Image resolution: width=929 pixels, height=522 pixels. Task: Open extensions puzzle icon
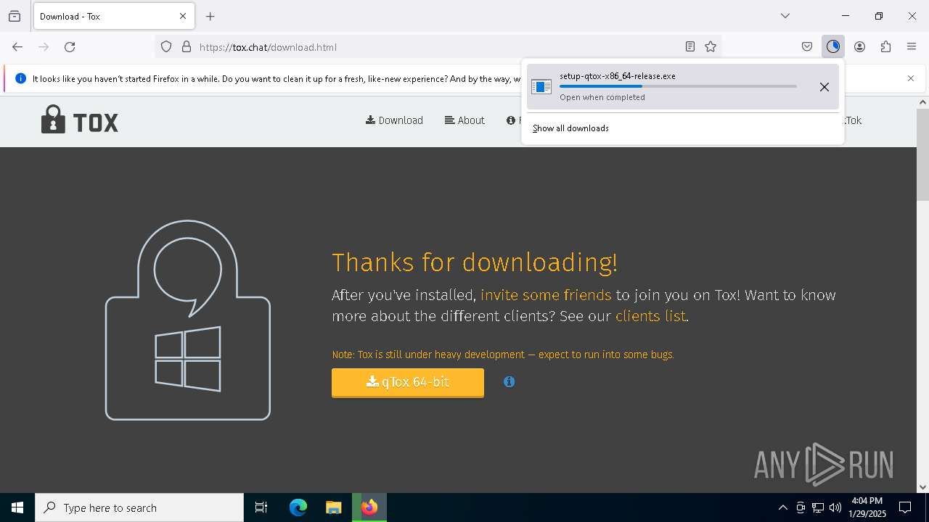click(885, 47)
